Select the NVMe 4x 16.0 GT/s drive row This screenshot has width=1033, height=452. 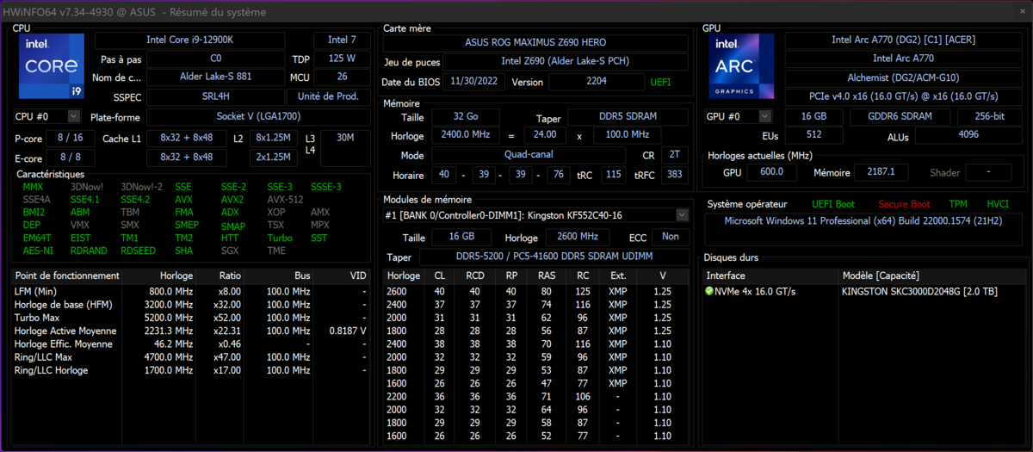863,291
